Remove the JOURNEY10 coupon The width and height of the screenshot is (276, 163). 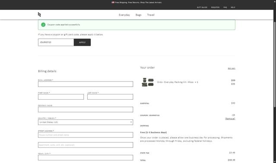click(x=230, y=119)
